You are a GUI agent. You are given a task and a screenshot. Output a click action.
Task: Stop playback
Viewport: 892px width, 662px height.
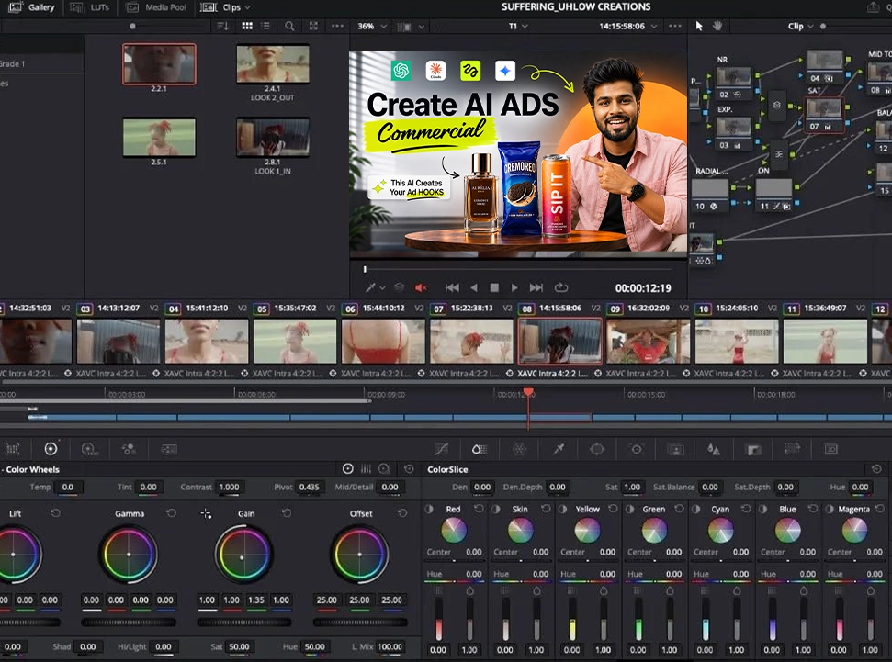coord(494,287)
